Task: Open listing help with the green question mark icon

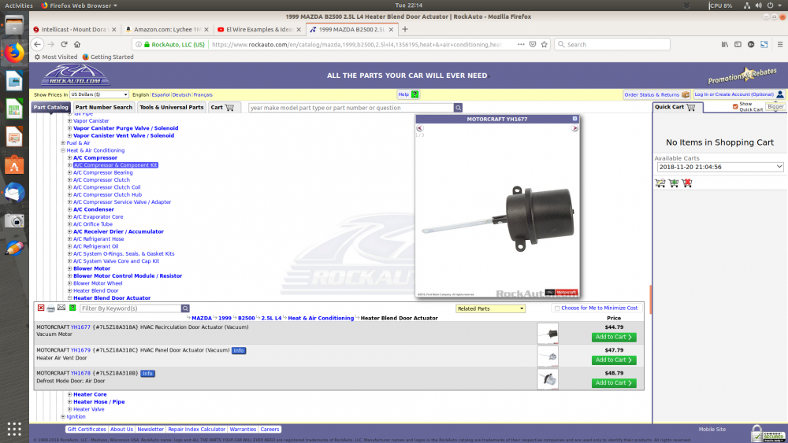Action: pyautogui.click(x=72, y=308)
